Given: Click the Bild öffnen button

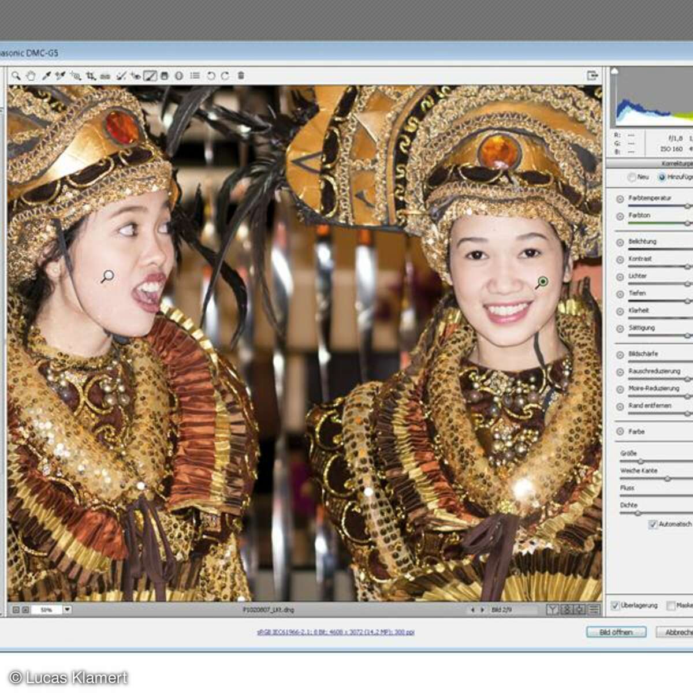Looking at the screenshot, I should (x=616, y=632).
